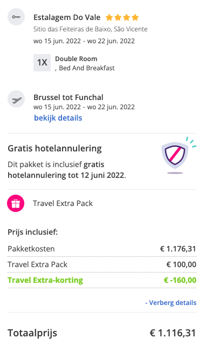The image size is (205, 345).
Task: Open the bekijk details flight link
Action: 58,118
